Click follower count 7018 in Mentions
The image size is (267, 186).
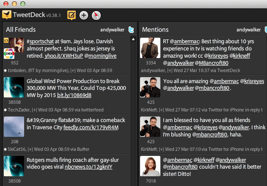pos(151,181)
